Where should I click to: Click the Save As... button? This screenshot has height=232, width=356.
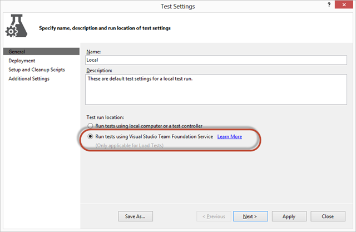(x=135, y=216)
